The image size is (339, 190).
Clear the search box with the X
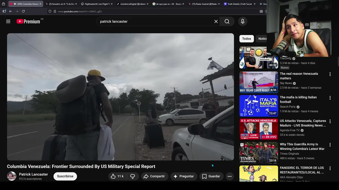[216, 21]
